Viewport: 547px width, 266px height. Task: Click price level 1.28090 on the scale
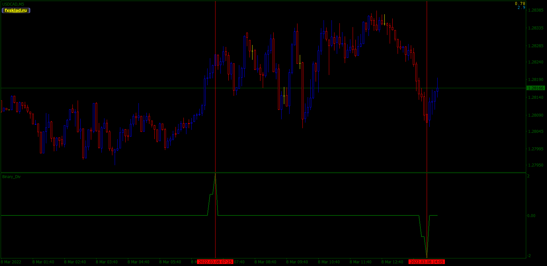(536, 115)
